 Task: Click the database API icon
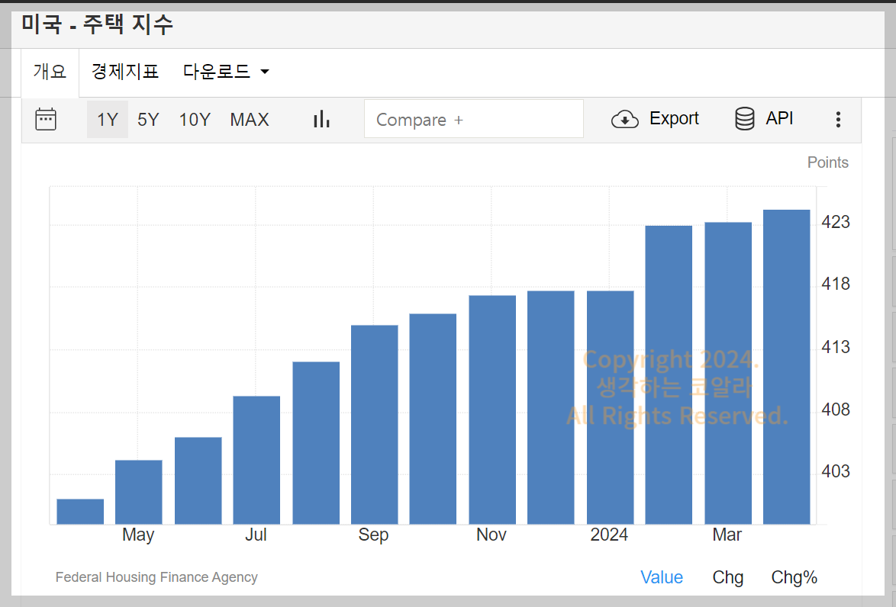tap(745, 119)
